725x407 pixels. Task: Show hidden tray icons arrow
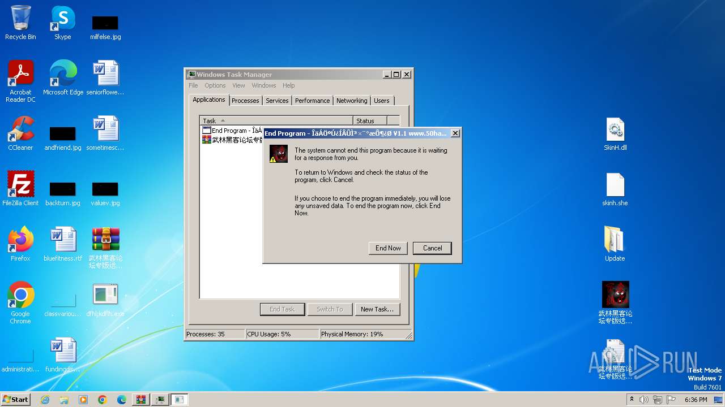coord(632,400)
